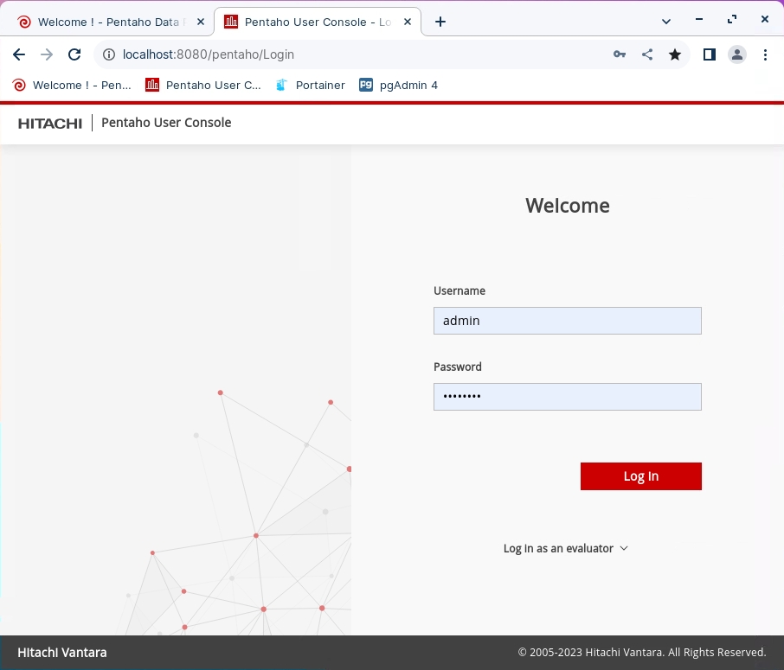Open the Welcome ! - Pen... bookmark
784x670 pixels.
(x=72, y=86)
